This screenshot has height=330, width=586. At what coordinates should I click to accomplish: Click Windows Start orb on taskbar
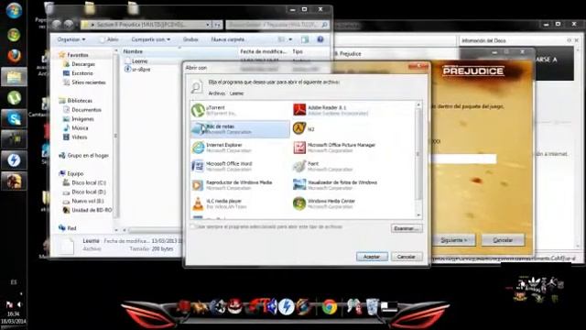pyautogui.click(x=14, y=10)
